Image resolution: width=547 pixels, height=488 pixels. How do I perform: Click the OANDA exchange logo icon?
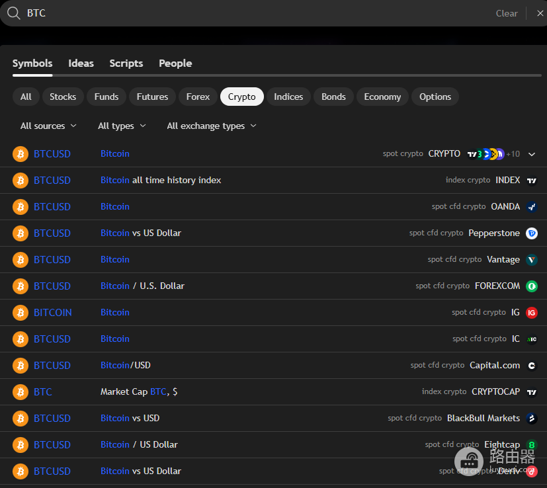[532, 207]
